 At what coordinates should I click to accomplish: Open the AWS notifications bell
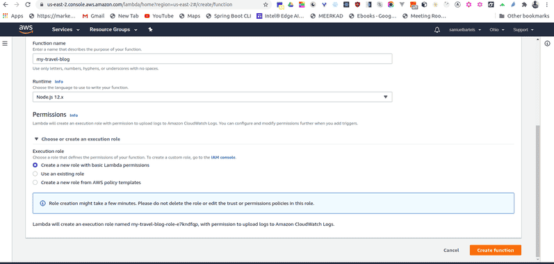[x=437, y=30]
